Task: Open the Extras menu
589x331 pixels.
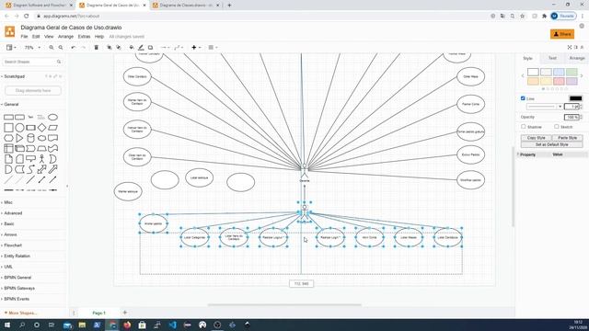Action: click(x=84, y=37)
